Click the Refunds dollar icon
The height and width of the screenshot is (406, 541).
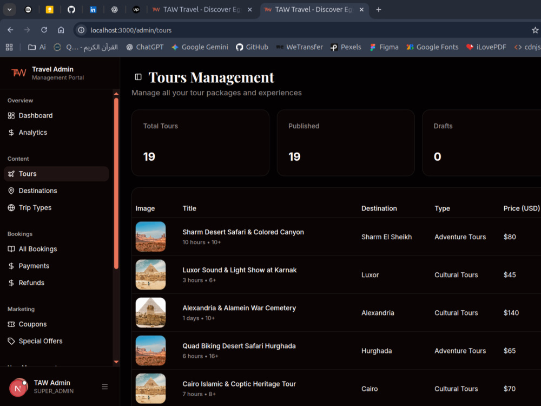point(11,283)
